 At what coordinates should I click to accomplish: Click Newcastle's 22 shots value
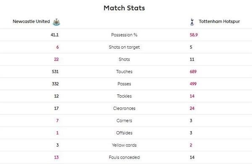56,59
